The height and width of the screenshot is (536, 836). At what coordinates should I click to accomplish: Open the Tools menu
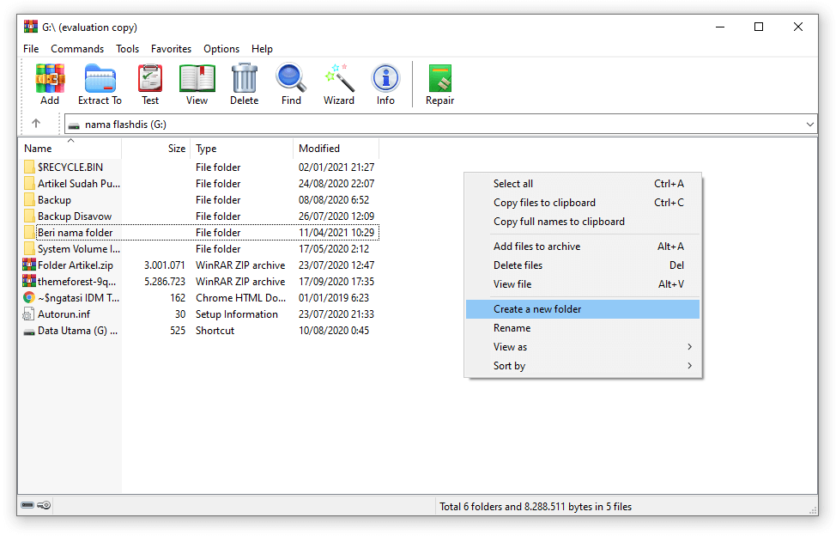click(x=127, y=49)
